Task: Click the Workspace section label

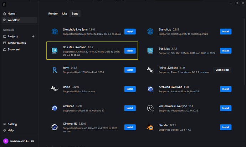Action: coord(9,30)
